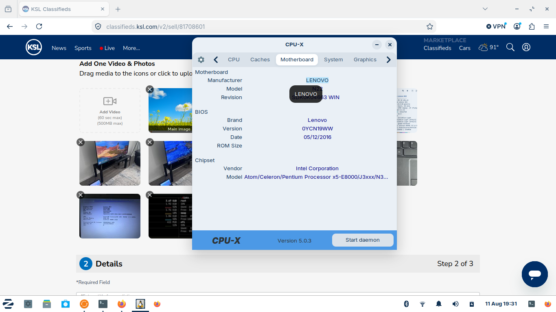Open the Files app in taskbar
Screen dimensions: 556x312
tap(47, 303)
